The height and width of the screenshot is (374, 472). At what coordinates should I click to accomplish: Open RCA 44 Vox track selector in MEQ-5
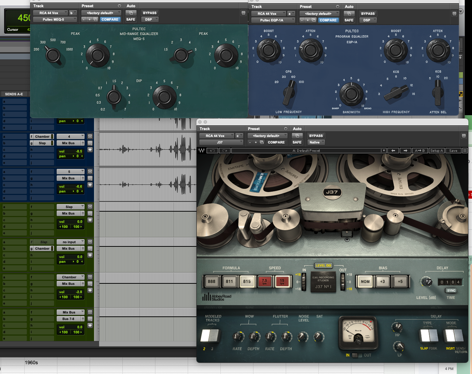click(x=50, y=13)
